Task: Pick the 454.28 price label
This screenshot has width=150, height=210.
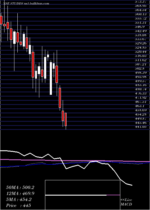Action: [x=141, y=114]
